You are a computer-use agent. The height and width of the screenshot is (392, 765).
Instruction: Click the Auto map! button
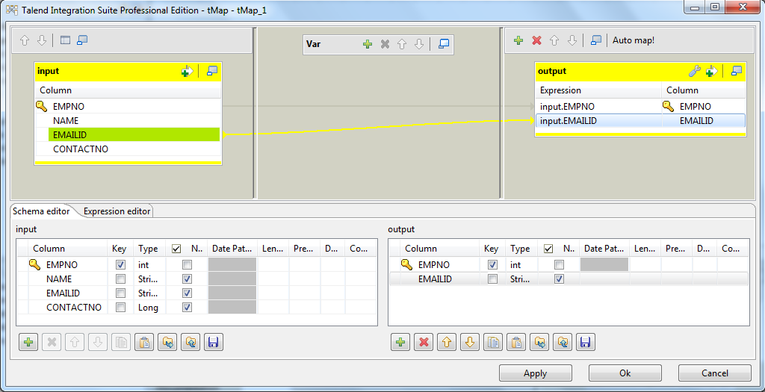634,40
